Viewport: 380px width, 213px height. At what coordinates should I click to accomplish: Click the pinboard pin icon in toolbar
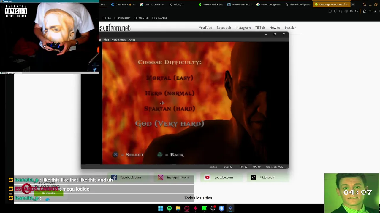[x=335, y=11]
